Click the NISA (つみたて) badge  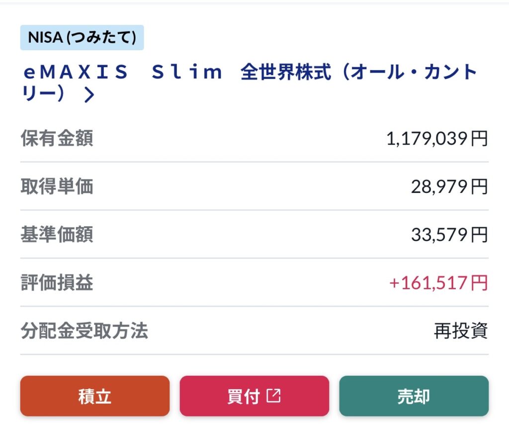(x=82, y=38)
